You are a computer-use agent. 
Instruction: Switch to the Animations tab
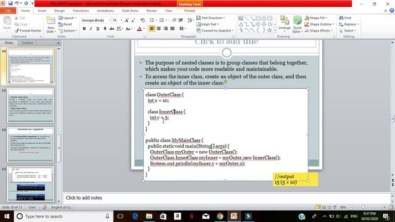pyautogui.click(x=106, y=10)
